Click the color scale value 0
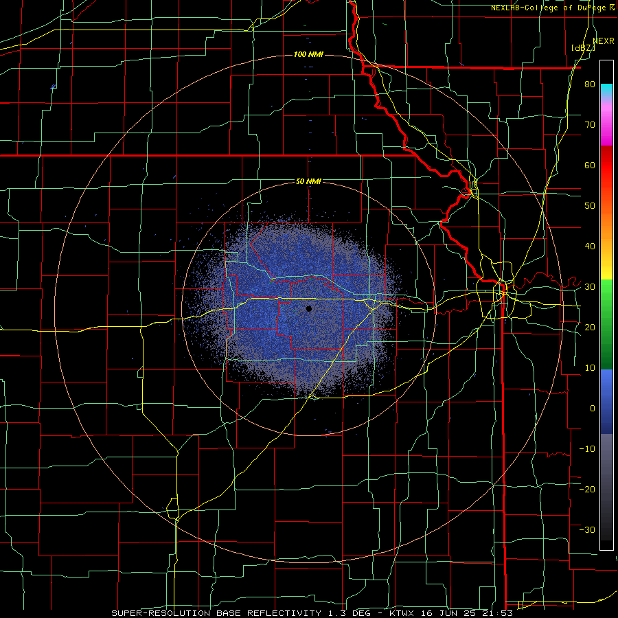Screen dimensions: 618x618 point(593,409)
